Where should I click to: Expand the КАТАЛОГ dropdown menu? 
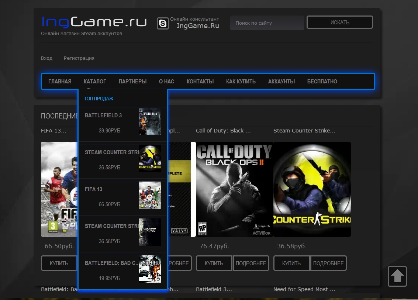click(x=95, y=82)
